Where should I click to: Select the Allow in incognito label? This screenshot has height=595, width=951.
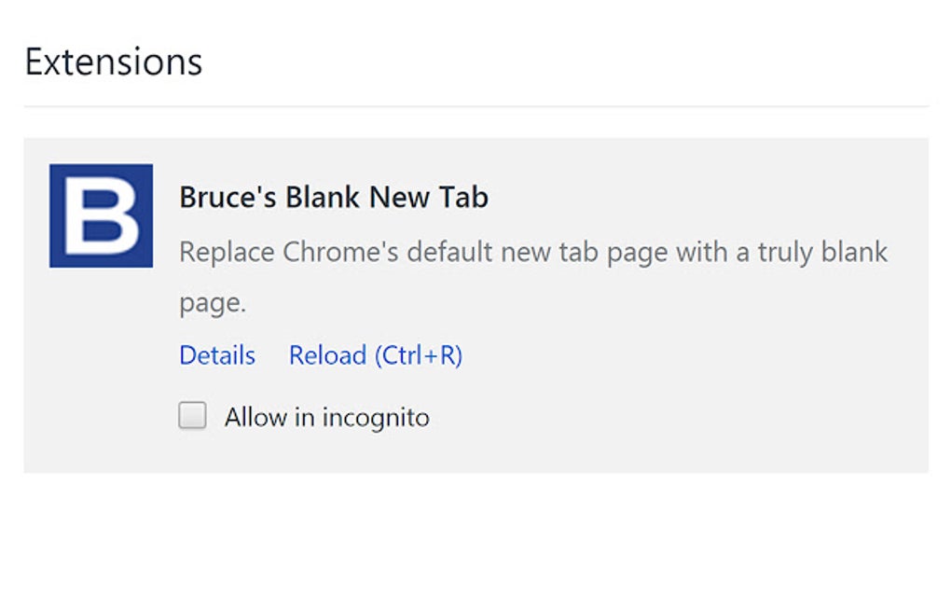pyautogui.click(x=325, y=416)
